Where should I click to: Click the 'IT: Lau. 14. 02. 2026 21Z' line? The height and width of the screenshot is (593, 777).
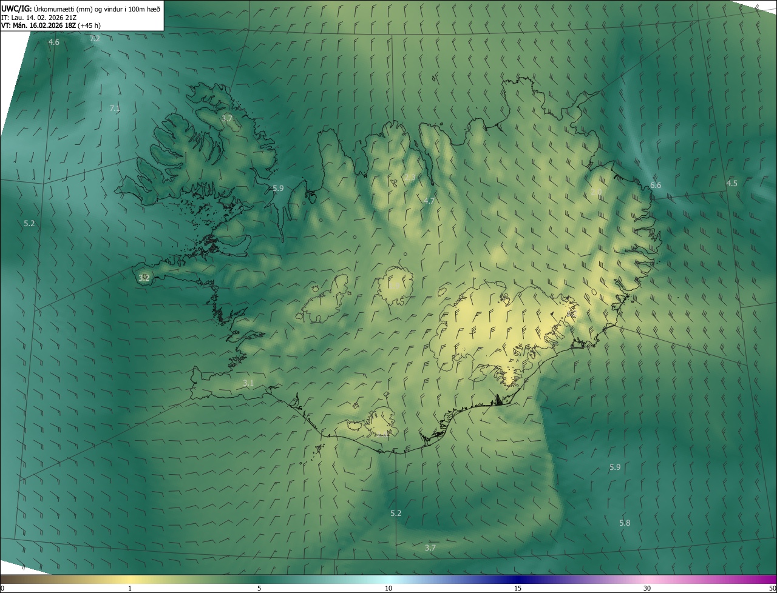pyautogui.click(x=39, y=18)
